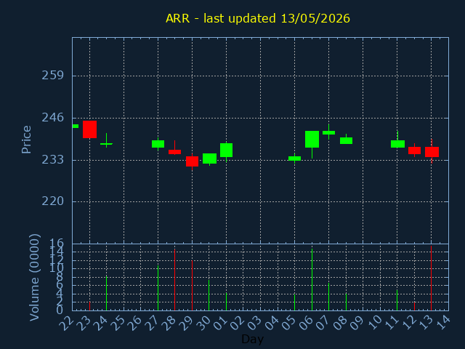Select the red candlestick for day 29
The height and width of the screenshot is (349, 465).
192,161
